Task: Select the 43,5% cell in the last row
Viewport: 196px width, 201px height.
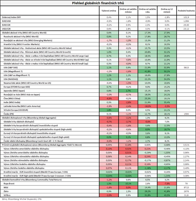Action: (167, 195)
